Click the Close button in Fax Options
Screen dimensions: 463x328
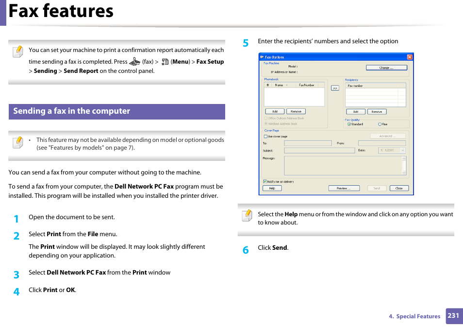(x=399, y=189)
